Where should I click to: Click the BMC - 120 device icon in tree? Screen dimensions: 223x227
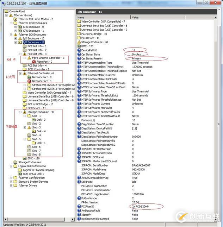[25, 158]
